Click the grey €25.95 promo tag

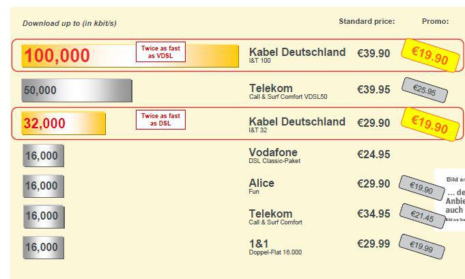click(425, 90)
